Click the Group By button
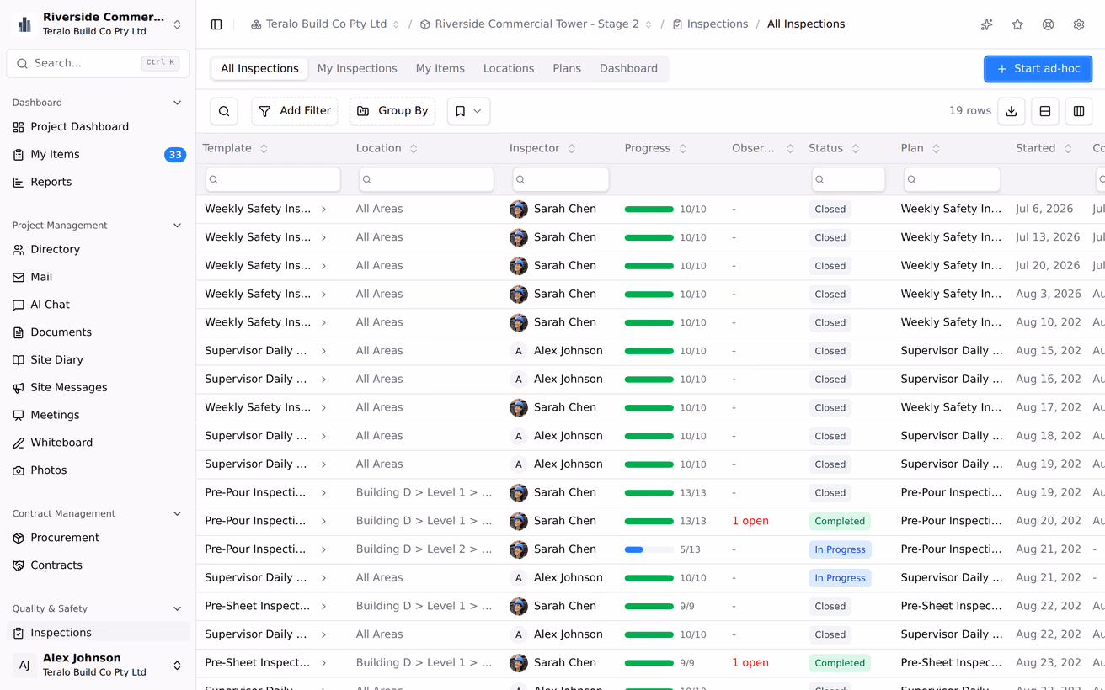The width and height of the screenshot is (1105, 690). click(392, 111)
